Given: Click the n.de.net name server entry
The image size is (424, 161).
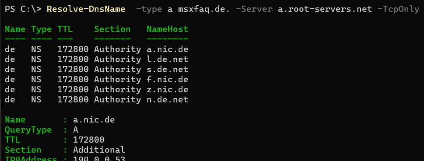Looking at the screenshot, I should (x=168, y=100).
